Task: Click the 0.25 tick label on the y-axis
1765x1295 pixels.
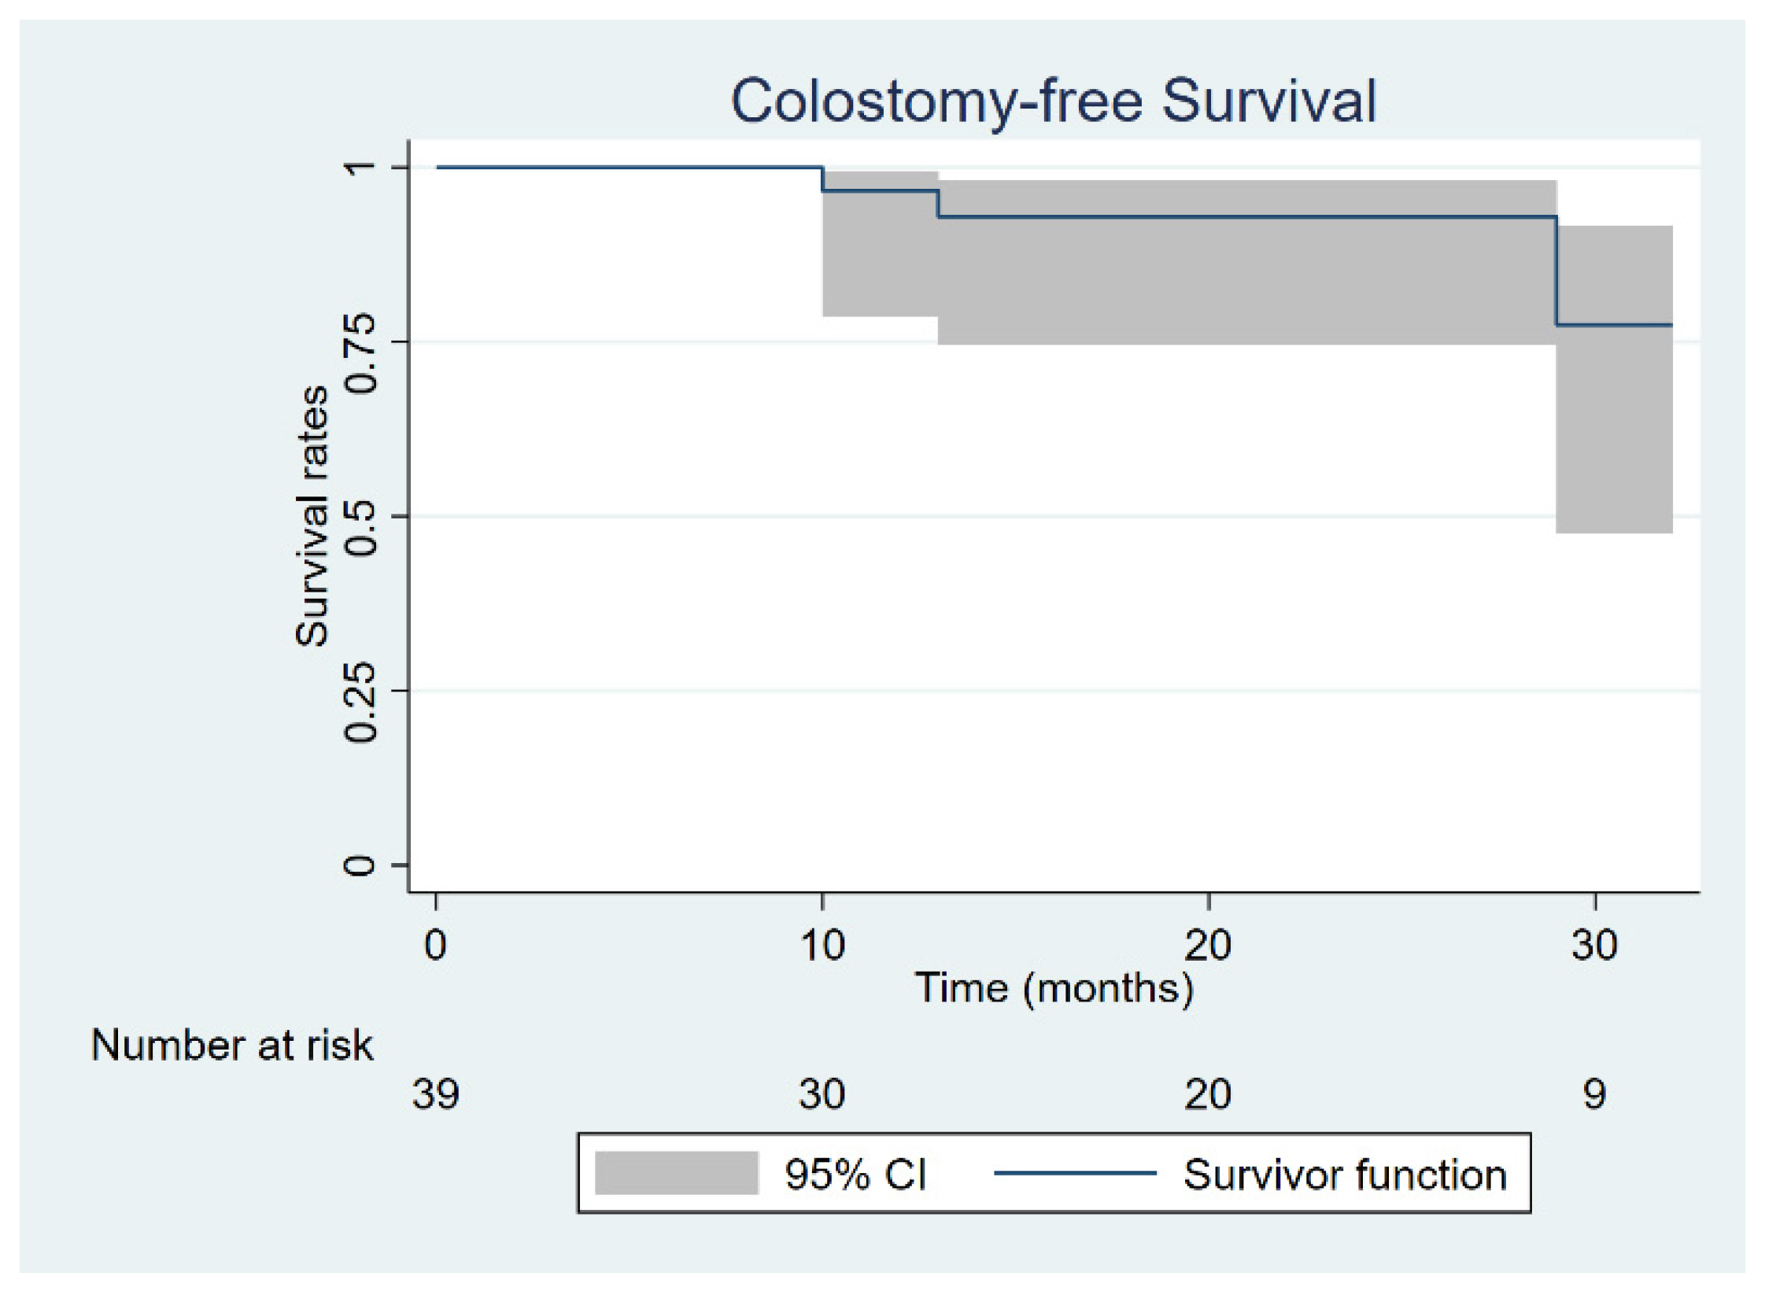Action: point(360,702)
